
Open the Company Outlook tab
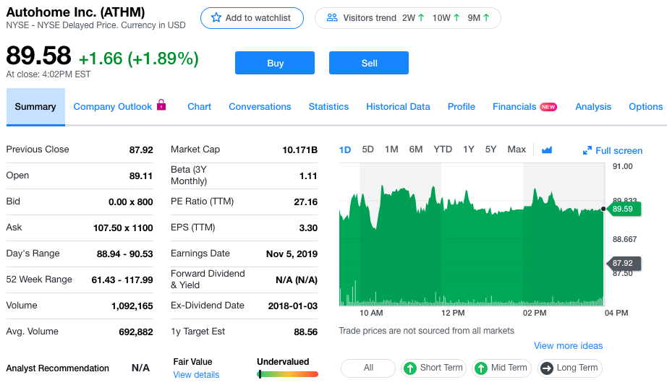(x=113, y=107)
